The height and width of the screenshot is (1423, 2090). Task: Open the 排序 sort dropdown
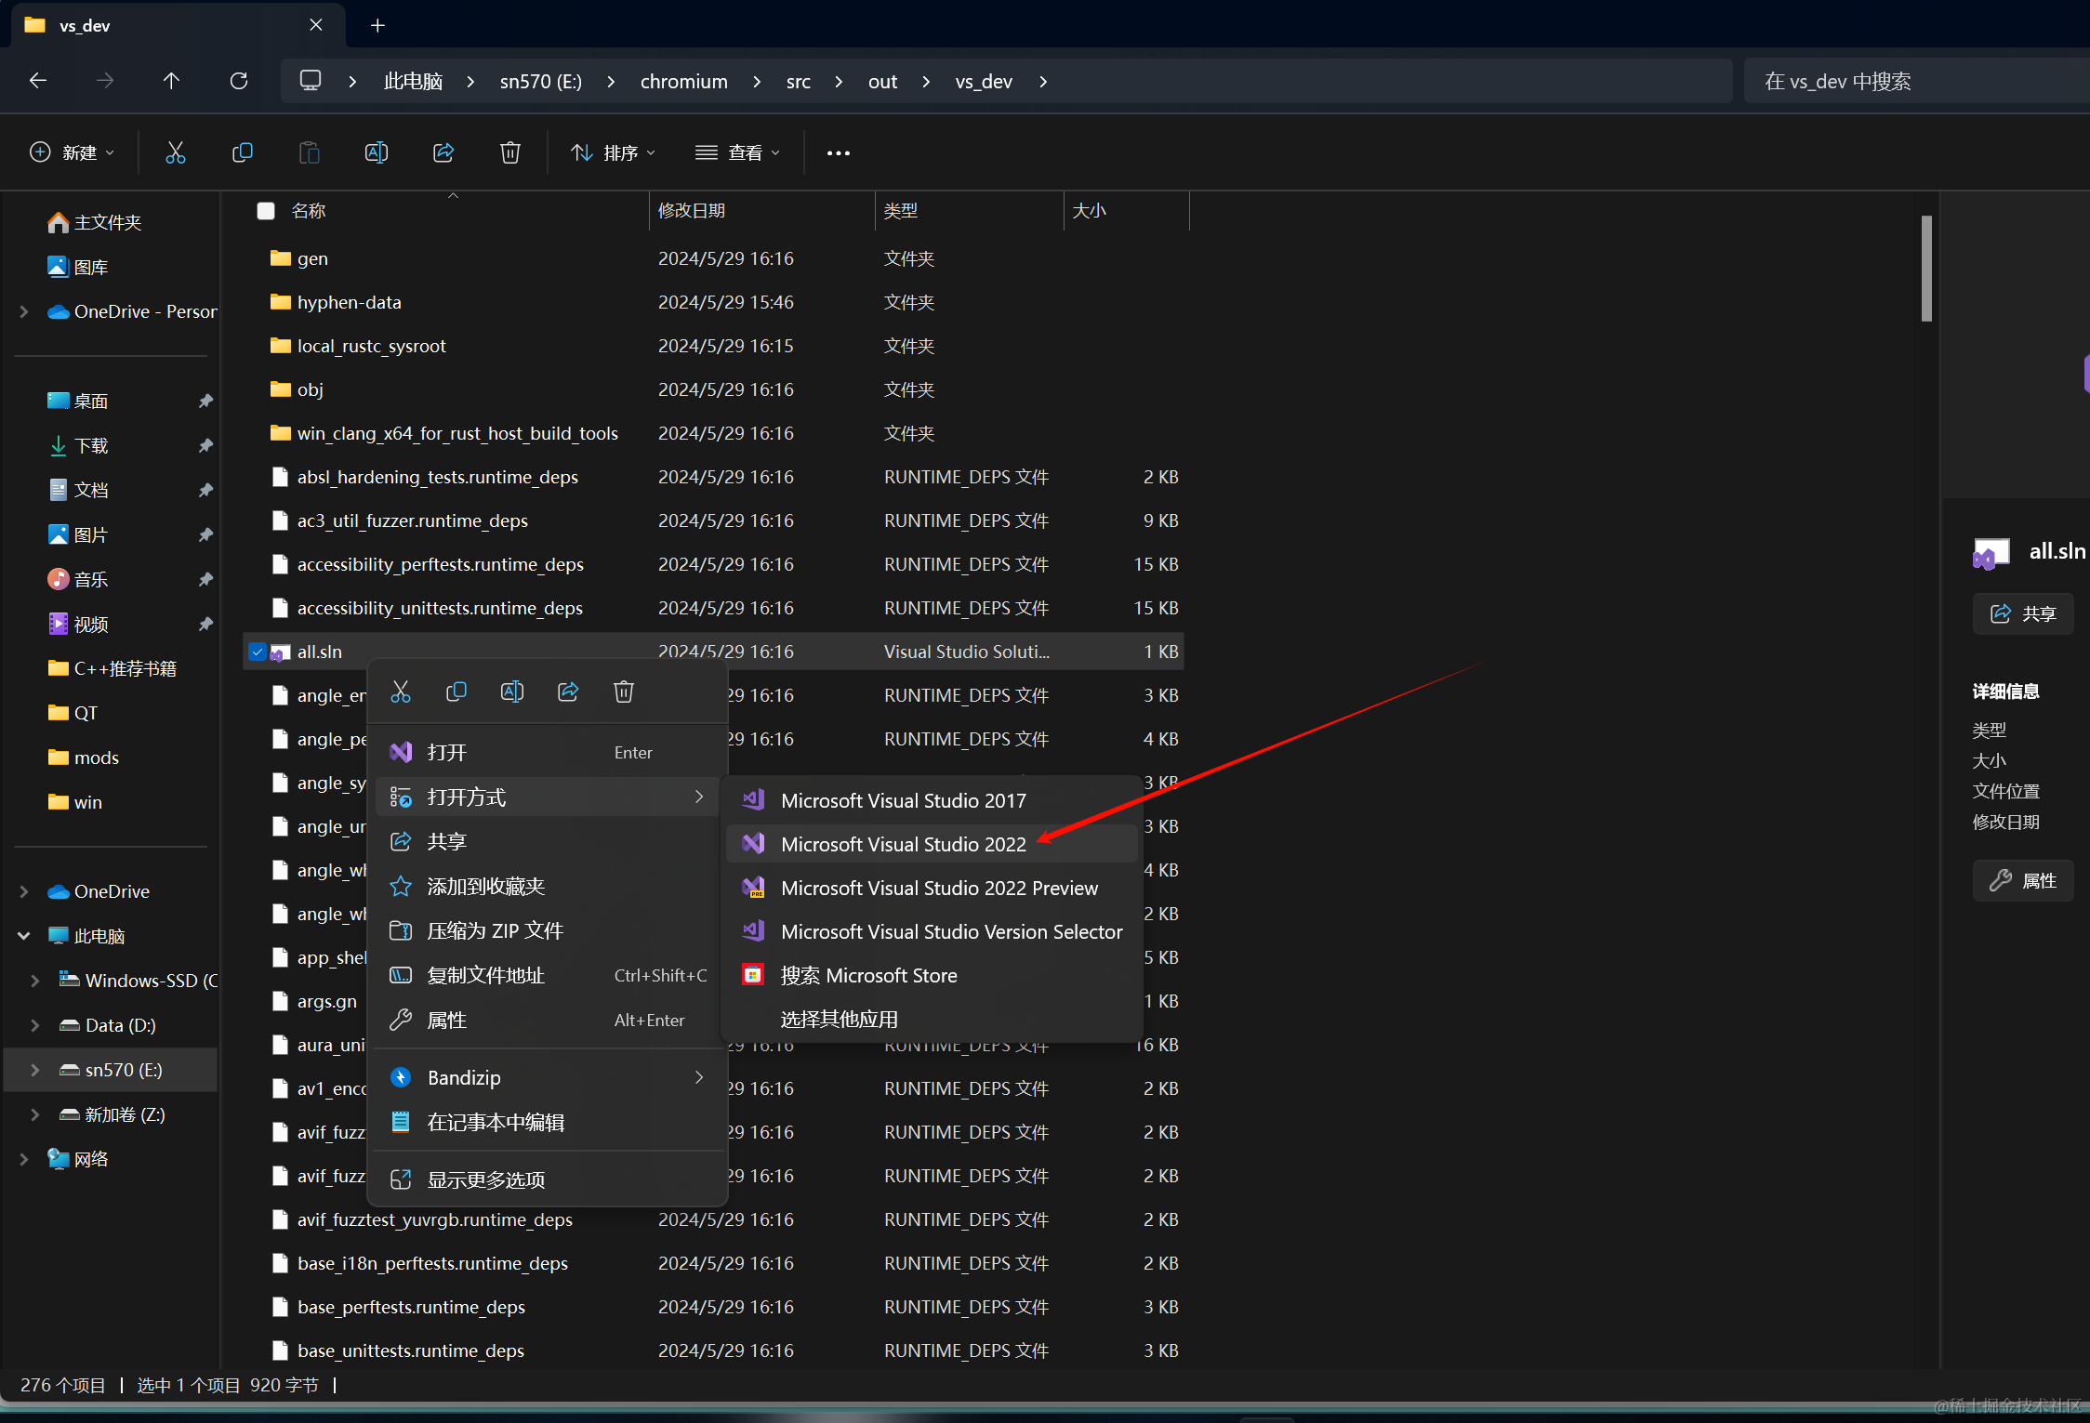[614, 152]
